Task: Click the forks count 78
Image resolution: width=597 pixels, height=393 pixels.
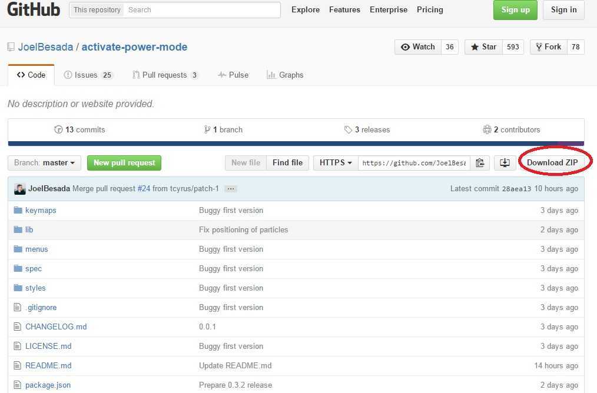Action: [x=576, y=47]
